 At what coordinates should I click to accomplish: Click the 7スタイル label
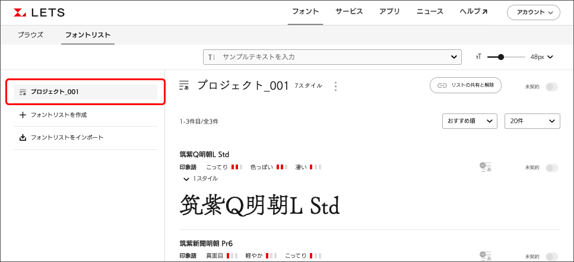[308, 86]
